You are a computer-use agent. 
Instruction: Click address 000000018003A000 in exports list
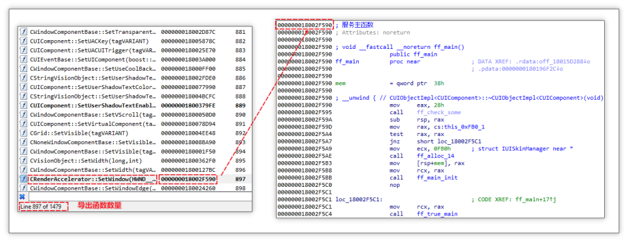click(188, 60)
